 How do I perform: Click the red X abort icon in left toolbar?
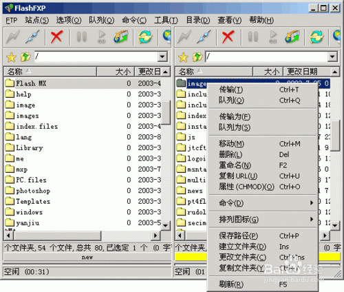coord(56,36)
